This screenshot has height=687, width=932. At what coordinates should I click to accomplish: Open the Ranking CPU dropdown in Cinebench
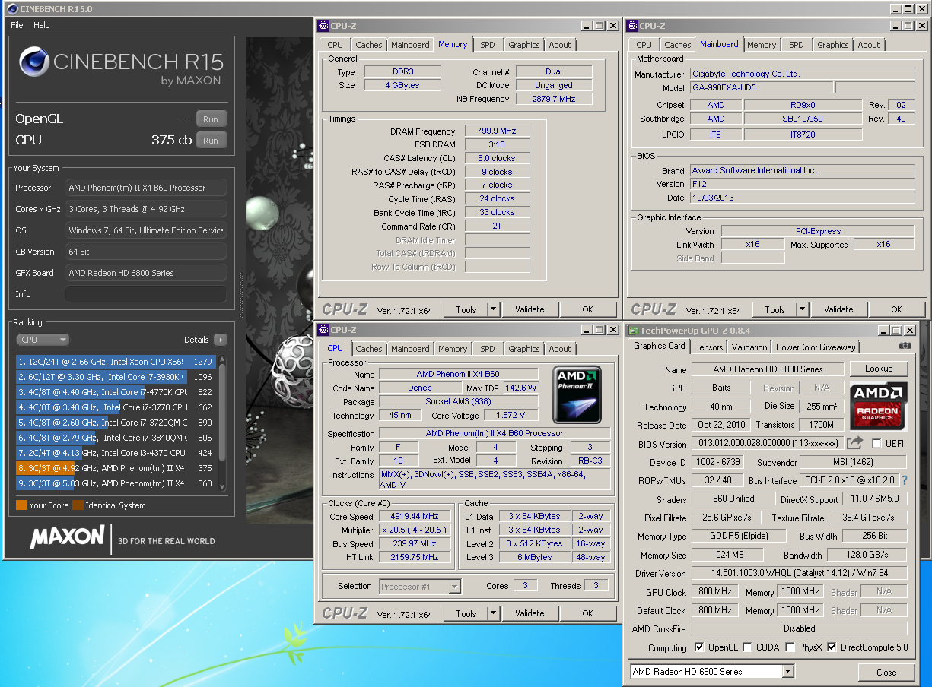click(43, 340)
